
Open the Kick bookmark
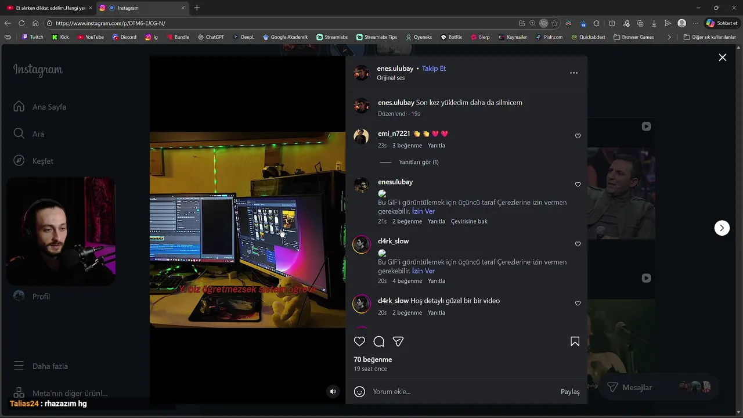(60, 37)
